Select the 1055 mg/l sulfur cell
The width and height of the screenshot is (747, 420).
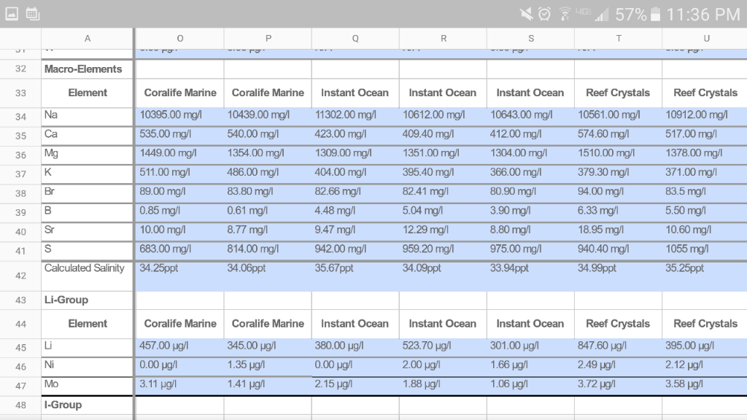coord(705,251)
